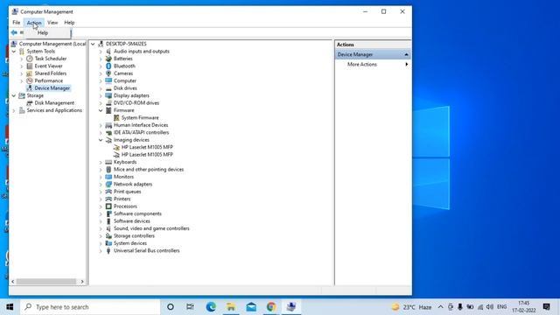Click the Keyboards category icon

coord(108,162)
